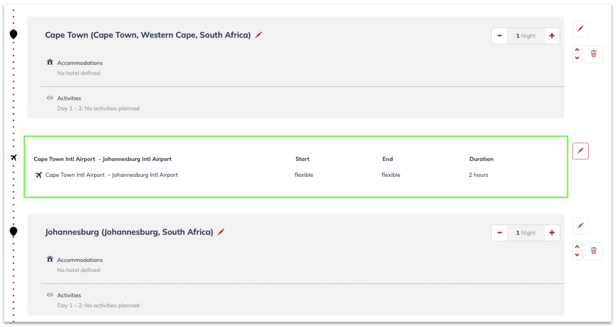This screenshot has width=616, height=327.
Task: Open the Cape Town stop edit button
Action: pos(580,29)
